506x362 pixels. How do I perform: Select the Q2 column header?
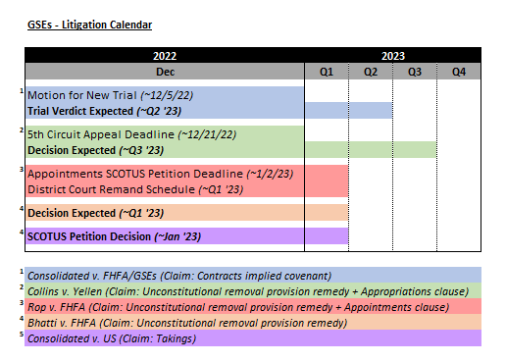tap(371, 72)
